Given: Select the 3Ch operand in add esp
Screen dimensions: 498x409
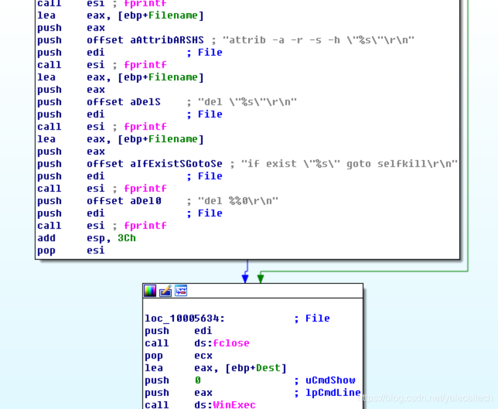Looking at the screenshot, I should point(127,238).
